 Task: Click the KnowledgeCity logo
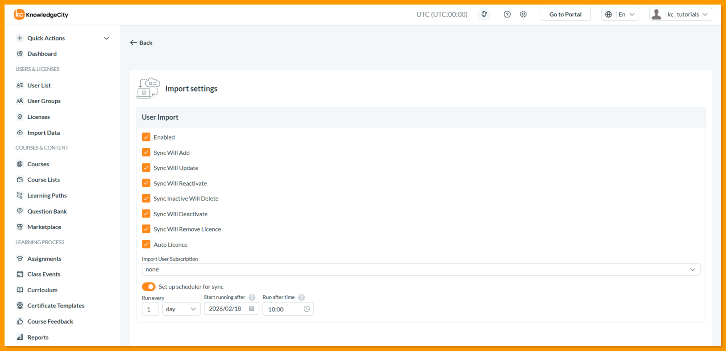pos(41,14)
